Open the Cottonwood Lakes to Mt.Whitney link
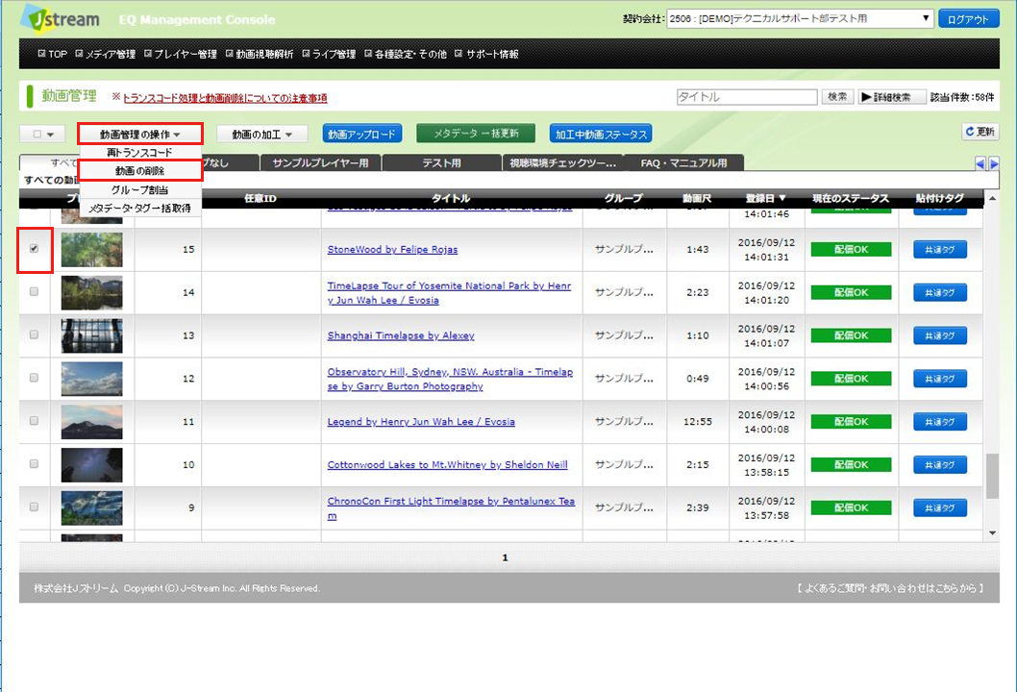This screenshot has height=692, width=1017. coord(447,465)
